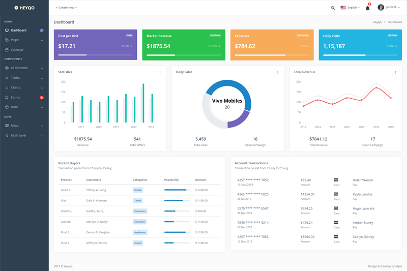Viewport: 407px width, 271px height.
Task: Click the Maps icon in sidebar
Action: tap(7, 125)
